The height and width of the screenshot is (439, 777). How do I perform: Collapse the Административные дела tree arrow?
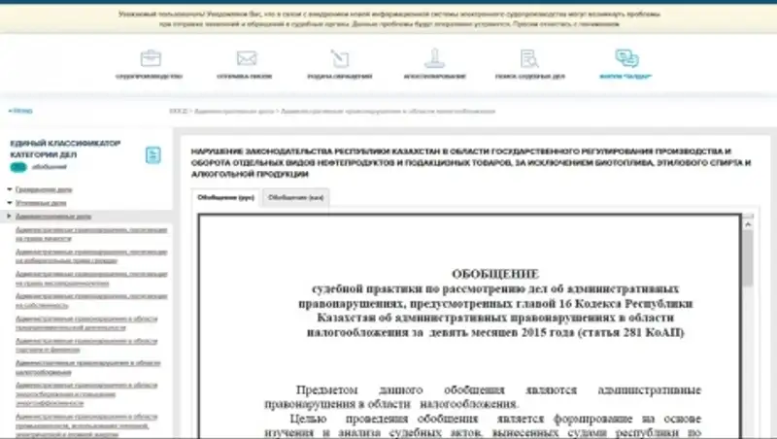(x=10, y=216)
